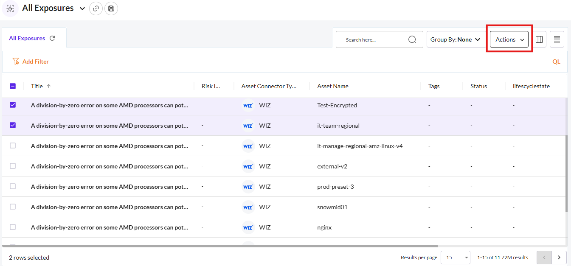Viewport: 571px width, 266px height.
Task: Click the Risk I... column header
Action: [x=211, y=86]
